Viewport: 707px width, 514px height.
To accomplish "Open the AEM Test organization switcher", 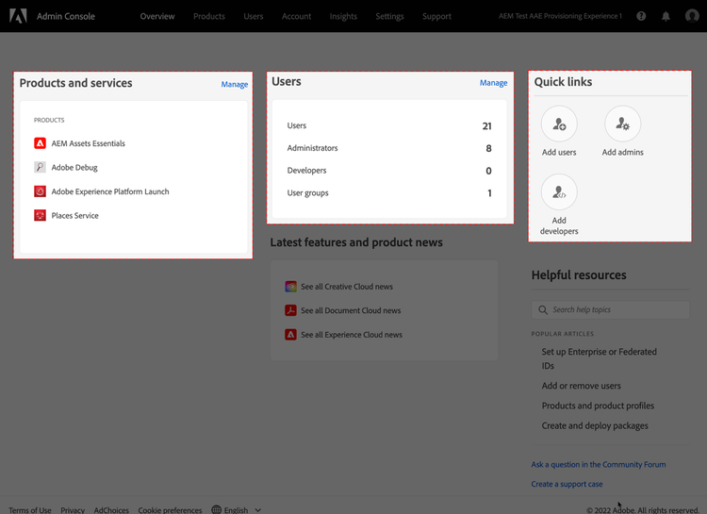I will point(560,16).
